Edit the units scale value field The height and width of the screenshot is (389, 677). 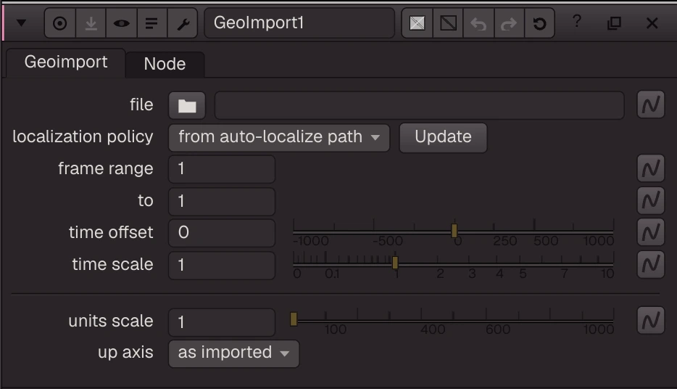(222, 322)
